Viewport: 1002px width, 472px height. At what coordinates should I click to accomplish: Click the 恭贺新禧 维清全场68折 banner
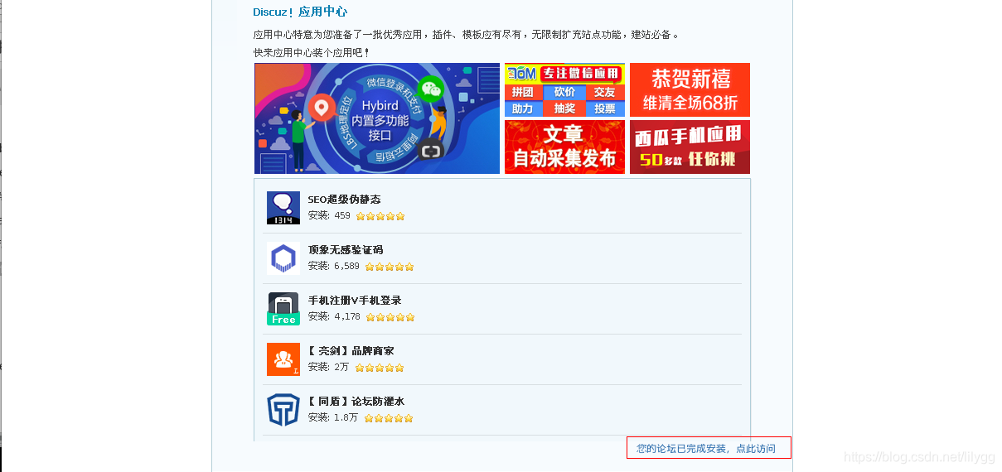[x=690, y=89]
